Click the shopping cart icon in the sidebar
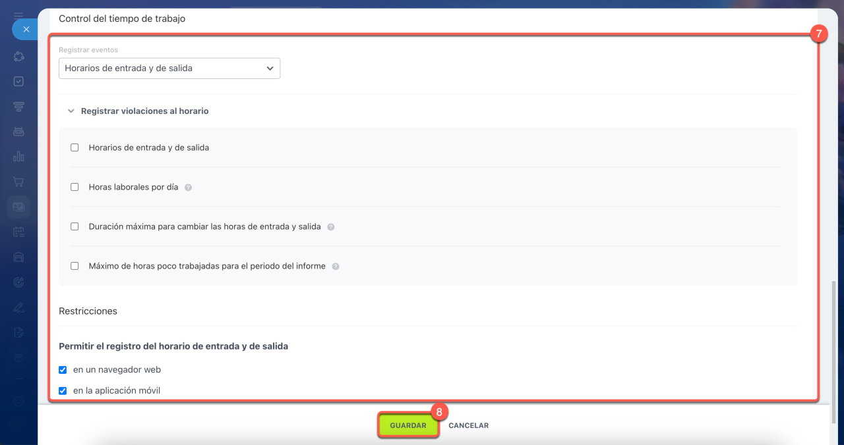Image resolution: width=844 pixels, height=445 pixels. (x=18, y=182)
